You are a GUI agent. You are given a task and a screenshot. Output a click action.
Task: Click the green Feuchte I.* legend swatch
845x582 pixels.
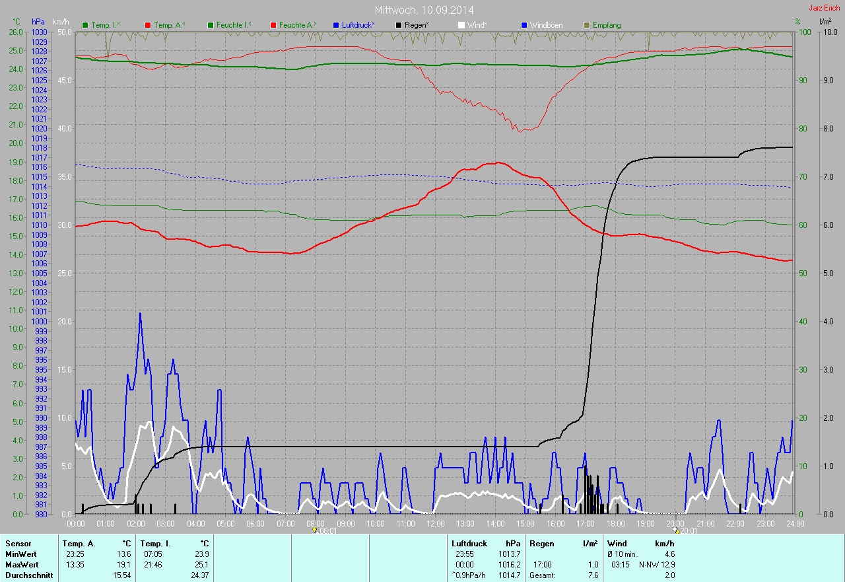[x=211, y=25]
